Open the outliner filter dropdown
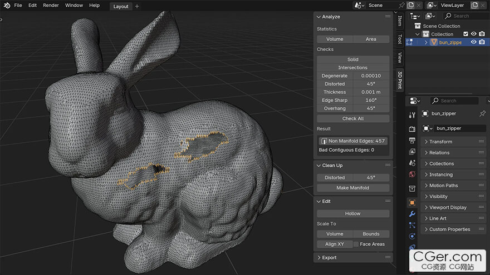 pos(430,16)
